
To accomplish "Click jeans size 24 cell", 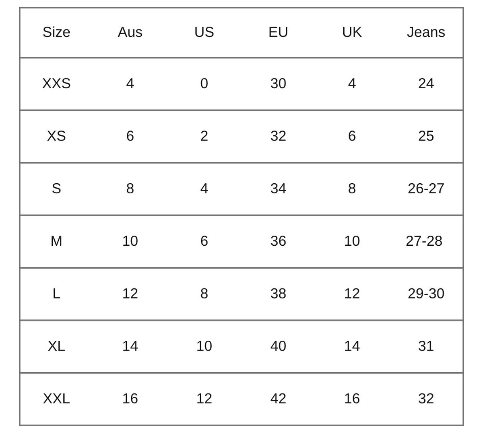I will pyautogui.click(x=426, y=83).
